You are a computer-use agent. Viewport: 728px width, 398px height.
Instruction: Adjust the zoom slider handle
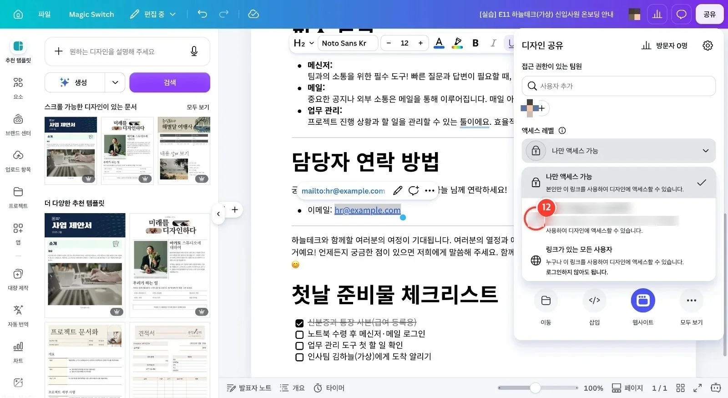536,388
